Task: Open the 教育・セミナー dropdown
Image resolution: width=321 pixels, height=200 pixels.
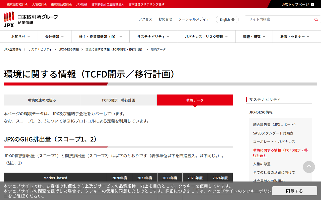Action: click(295, 37)
